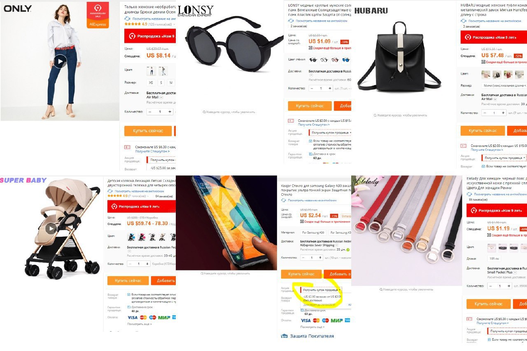The image size is (527, 351).
Task: Click the plus icon for LONSY sunglasses quantity
Action: tap(330, 88)
